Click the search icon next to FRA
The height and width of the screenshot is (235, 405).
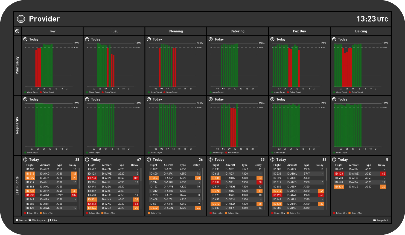pyautogui.click(x=49, y=220)
